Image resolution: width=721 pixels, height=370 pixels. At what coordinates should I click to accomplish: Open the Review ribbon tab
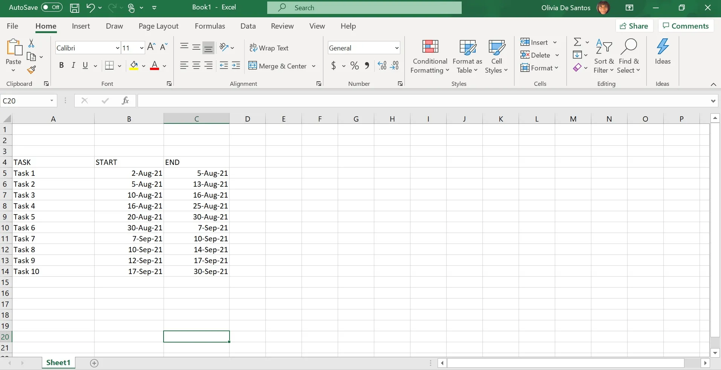coord(282,26)
